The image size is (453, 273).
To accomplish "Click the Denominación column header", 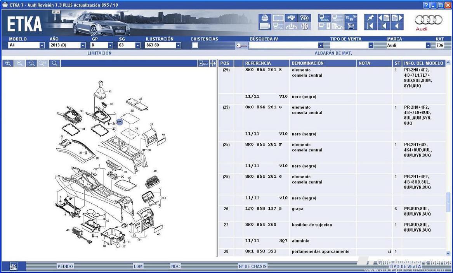I will (x=323, y=63).
